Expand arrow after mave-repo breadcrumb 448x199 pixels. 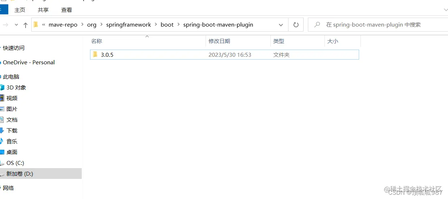coord(82,25)
